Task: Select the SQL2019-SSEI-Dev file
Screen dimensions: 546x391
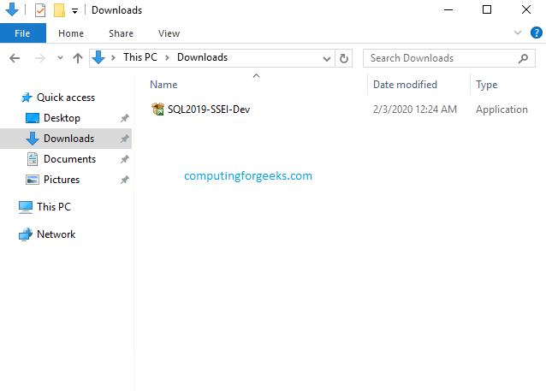Action: [209, 110]
